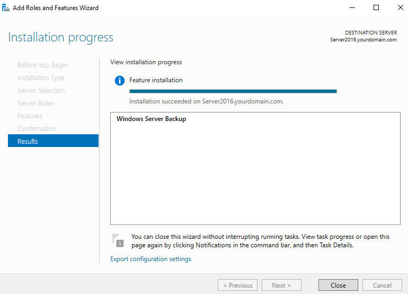This screenshot has height=294, width=408.
Task: Click the Notifications flag icon
Action: [x=118, y=240]
